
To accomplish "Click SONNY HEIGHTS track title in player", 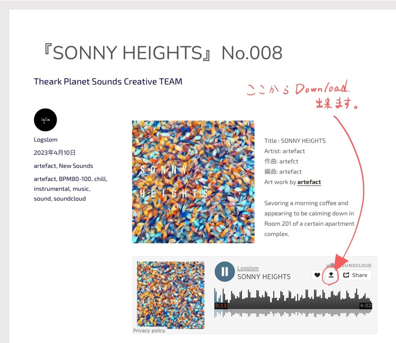I will point(264,277).
